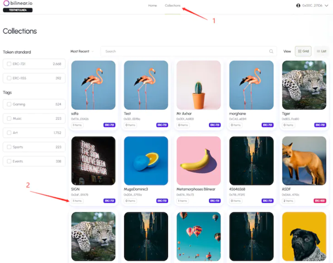Open the Most Recent sort dropdown
The width and height of the screenshot is (333, 263).
82,51
